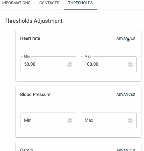Decrease Blood Pressure Max with down arrow

tap(130, 122)
